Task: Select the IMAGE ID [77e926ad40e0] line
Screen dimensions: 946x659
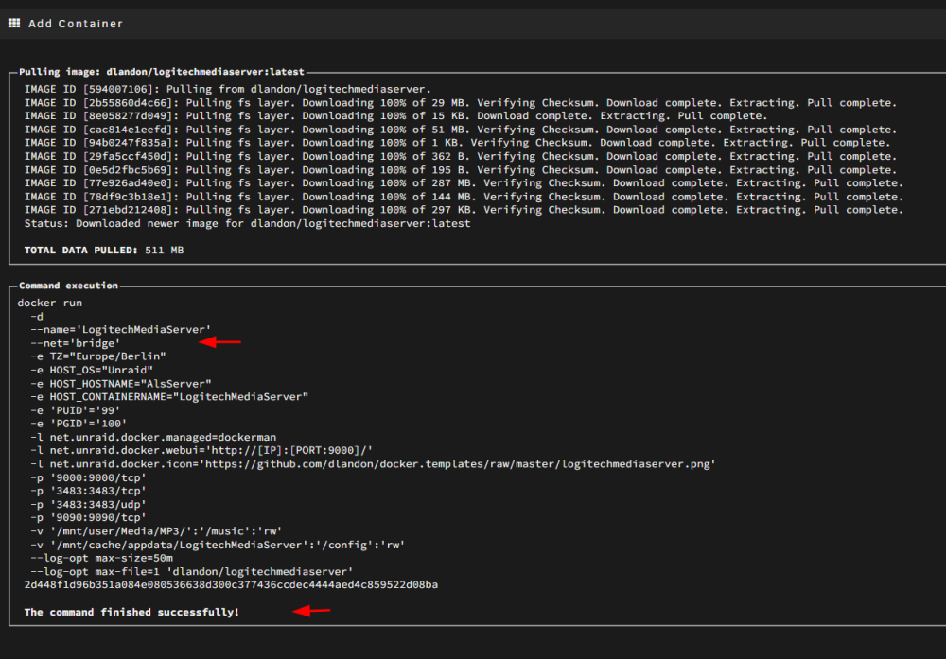Action: click(464, 183)
